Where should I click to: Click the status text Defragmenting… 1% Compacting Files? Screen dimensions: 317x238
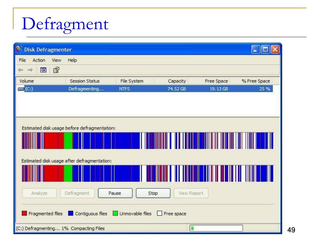(60, 228)
